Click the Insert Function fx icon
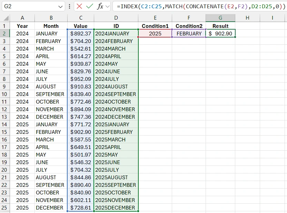The width and height of the screenshot is (287, 213). (x=100, y=6)
